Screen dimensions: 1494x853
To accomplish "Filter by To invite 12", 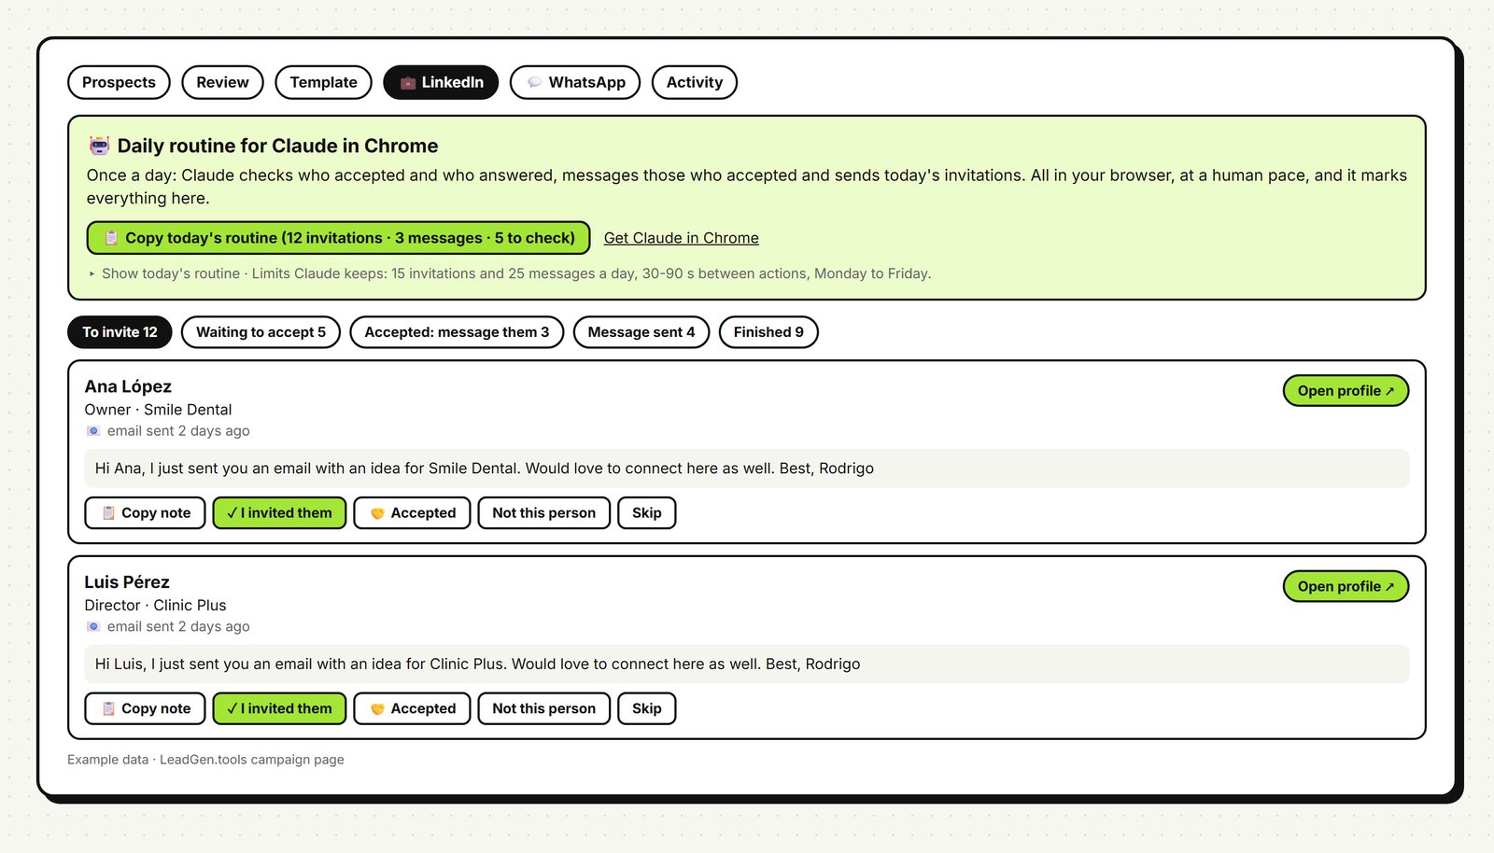I will pos(120,332).
